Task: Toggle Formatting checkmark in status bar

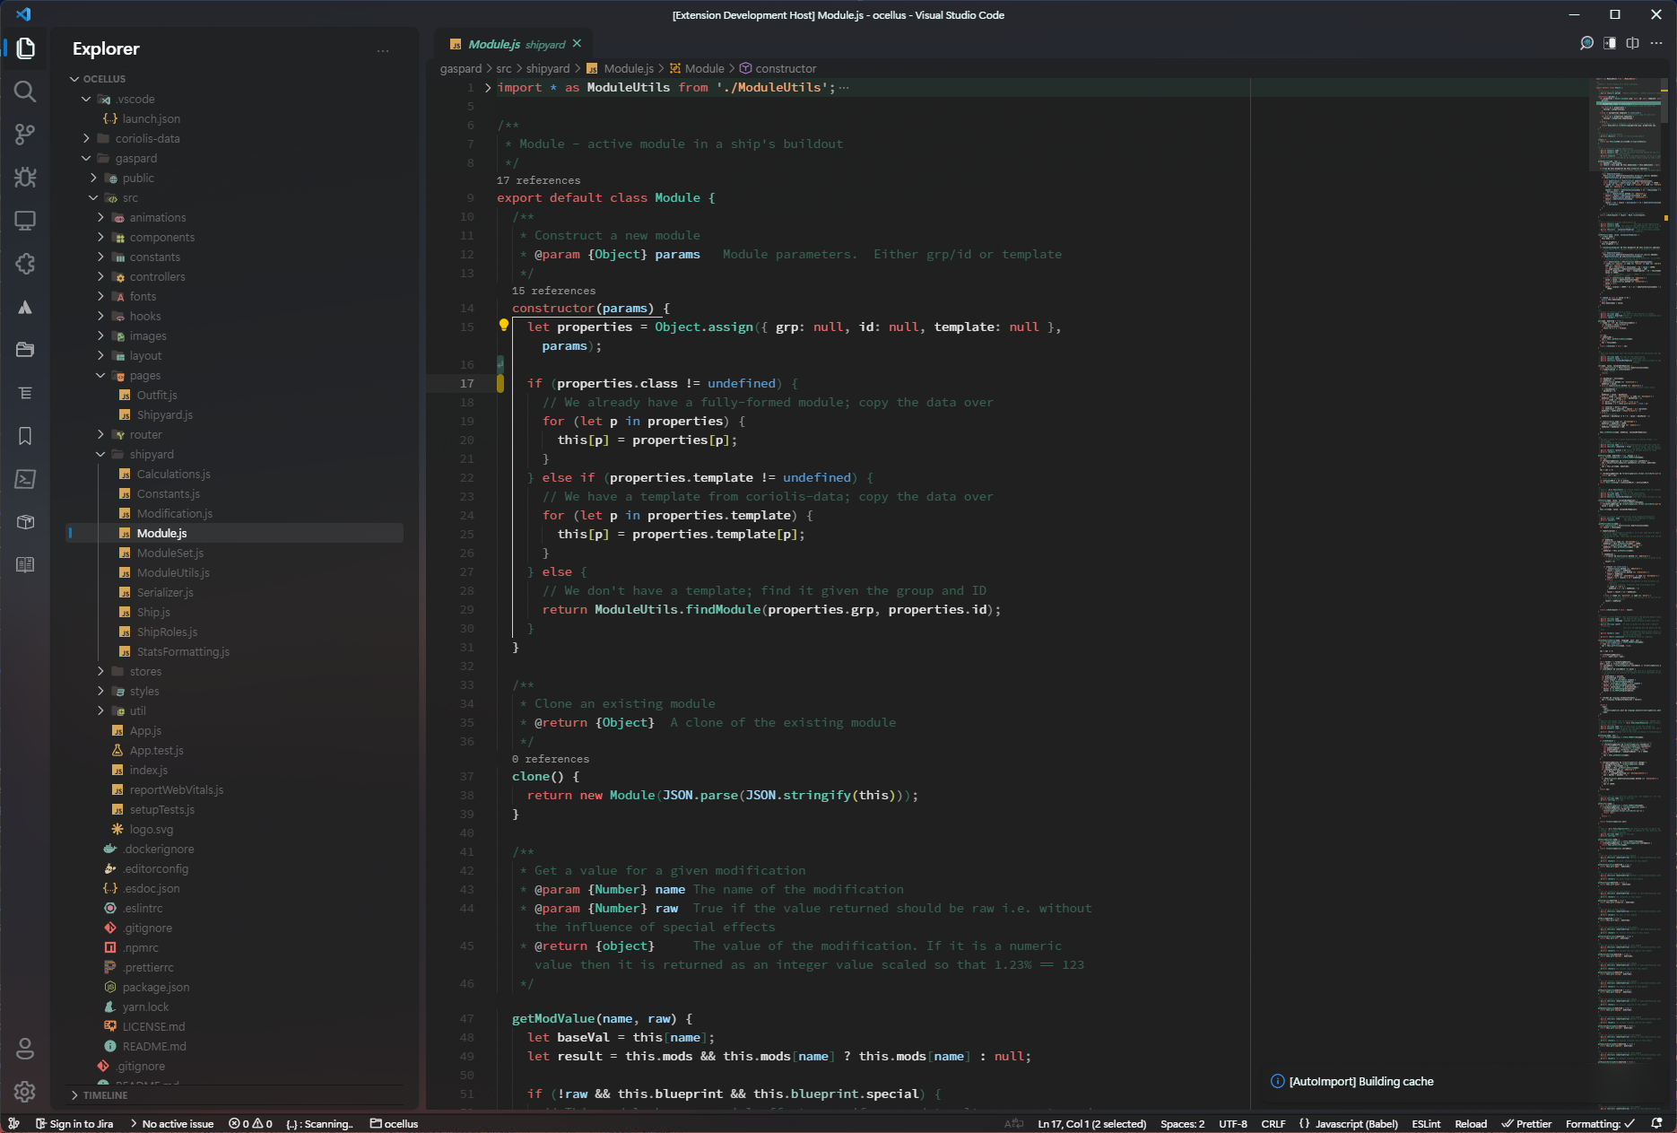Action: coord(1600,1123)
